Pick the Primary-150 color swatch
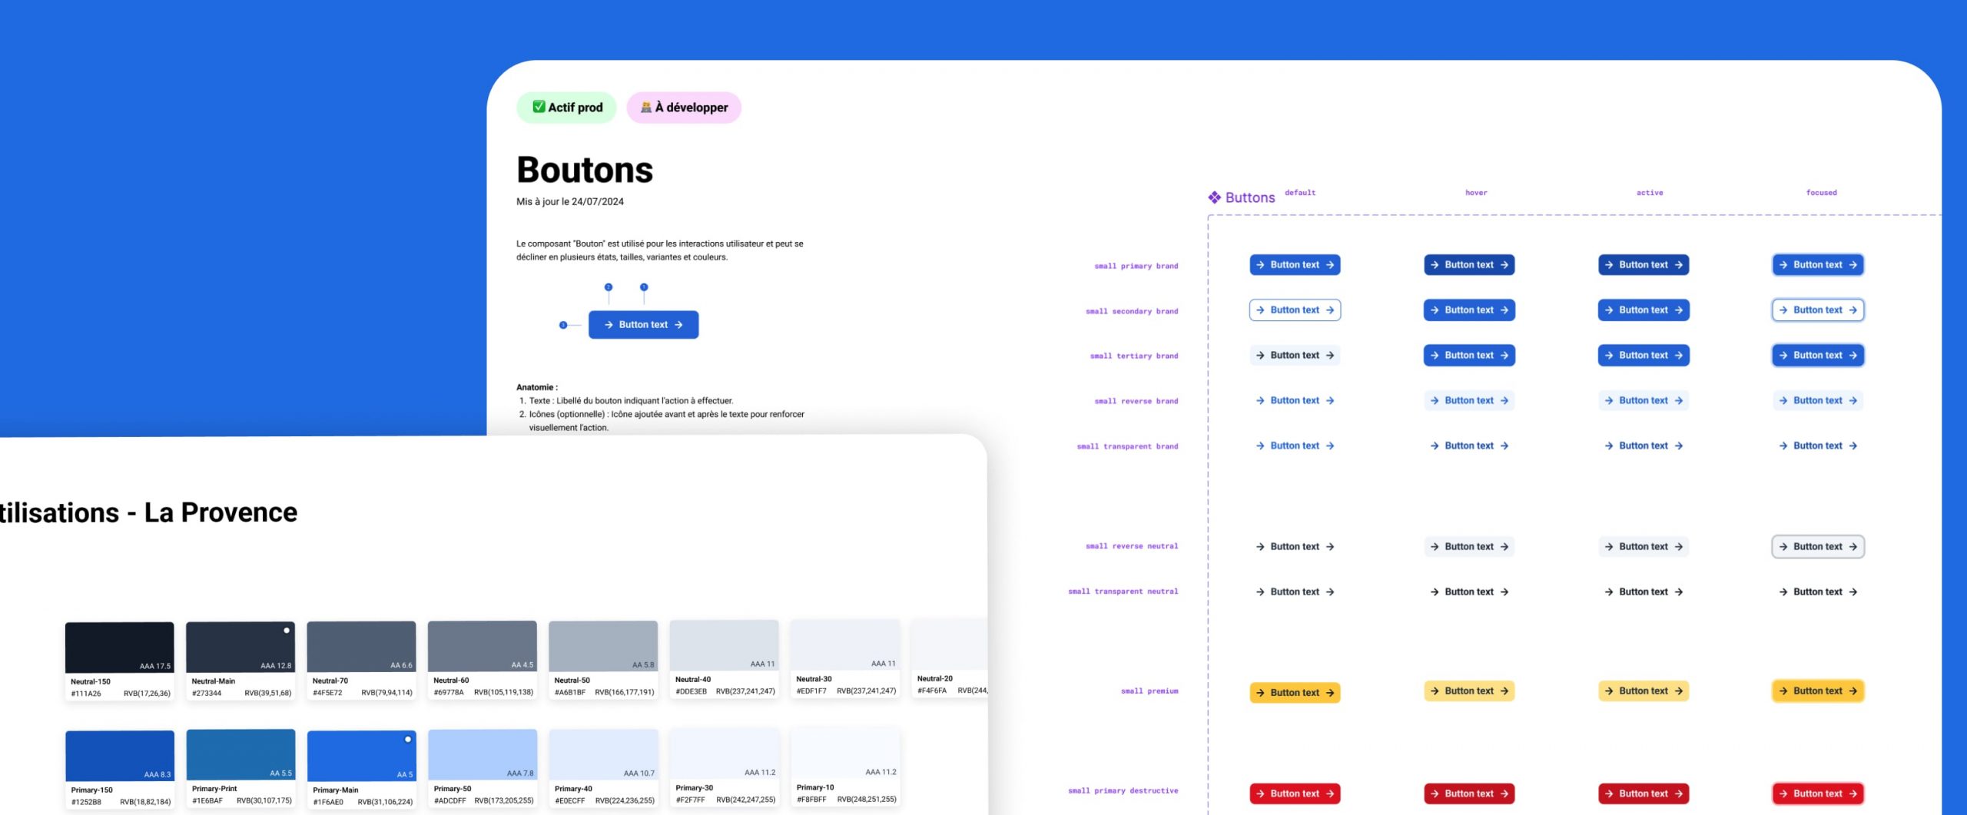1967x815 pixels. 119,756
